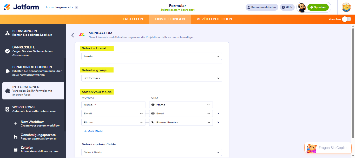Open the Formulargenerator dropdown
Image resolution: width=355 pixels, height=158 pixels.
pos(62,7)
